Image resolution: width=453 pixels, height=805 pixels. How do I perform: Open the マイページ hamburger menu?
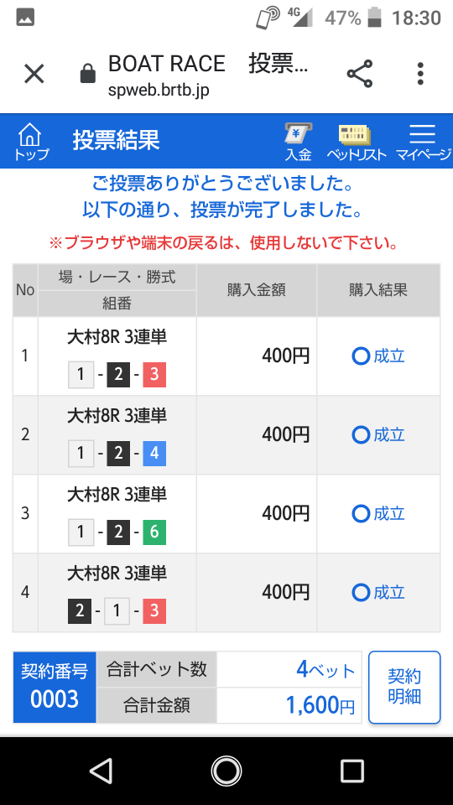[423, 142]
